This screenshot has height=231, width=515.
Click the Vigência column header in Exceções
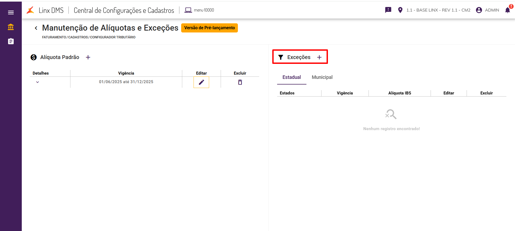[x=345, y=93]
